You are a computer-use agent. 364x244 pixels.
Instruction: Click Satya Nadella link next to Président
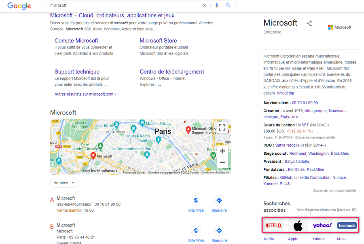pyautogui.click(x=297, y=162)
